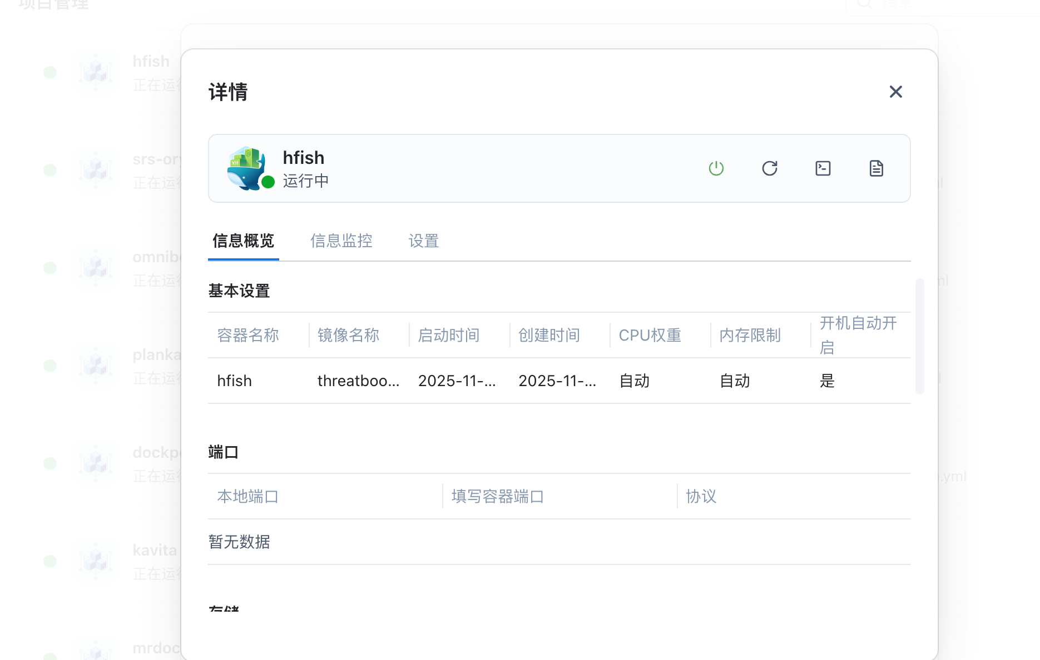Click the 本地端口 column header
1040x660 pixels.
point(247,497)
